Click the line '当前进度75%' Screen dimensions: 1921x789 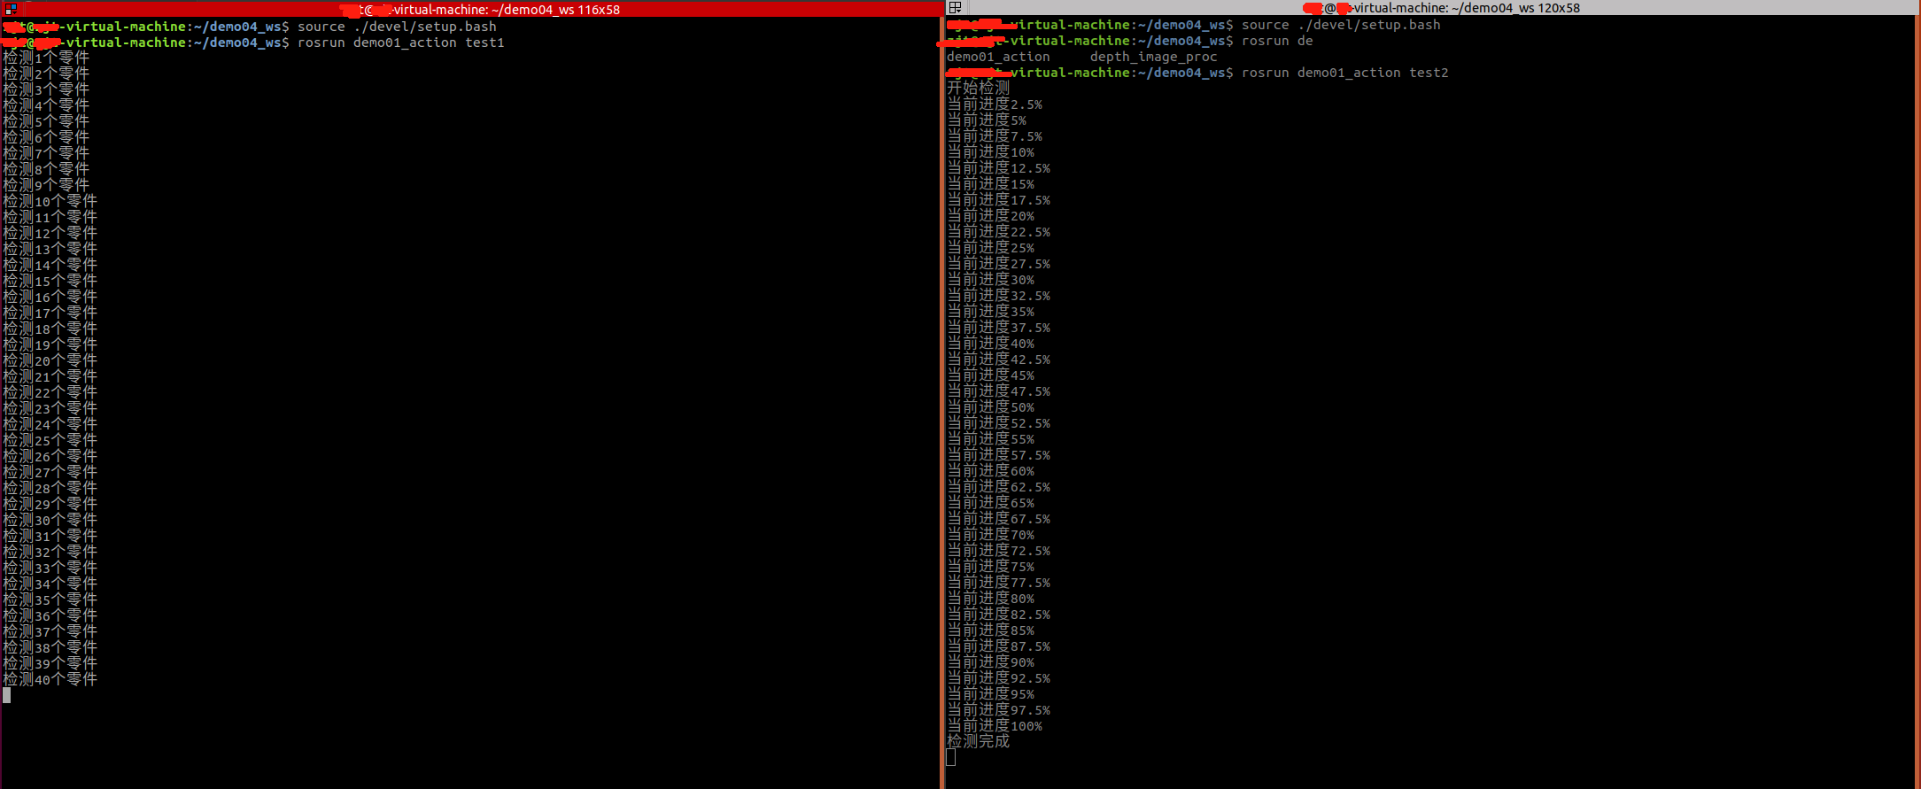point(990,567)
